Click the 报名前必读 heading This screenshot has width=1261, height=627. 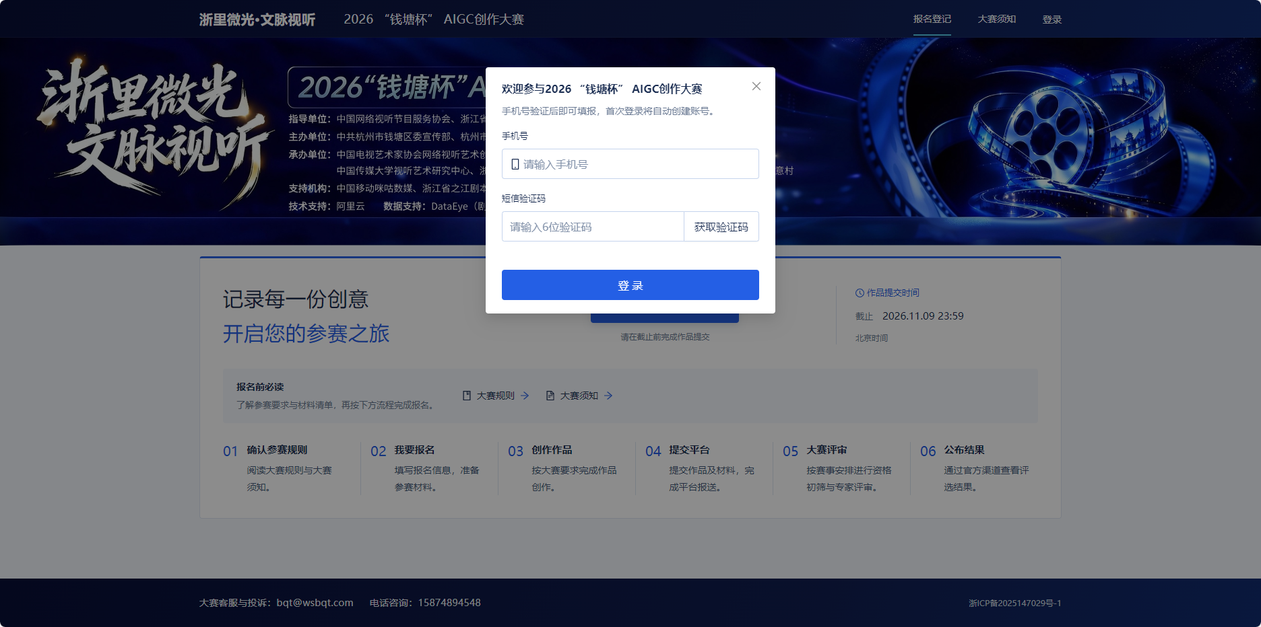tap(260, 387)
